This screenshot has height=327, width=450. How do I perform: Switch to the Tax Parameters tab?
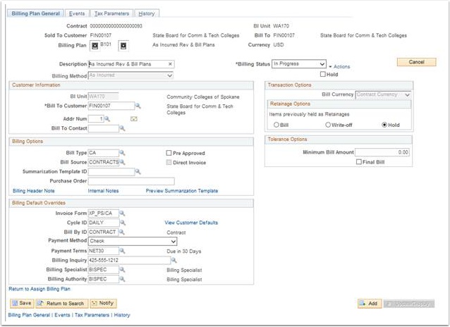111,13
